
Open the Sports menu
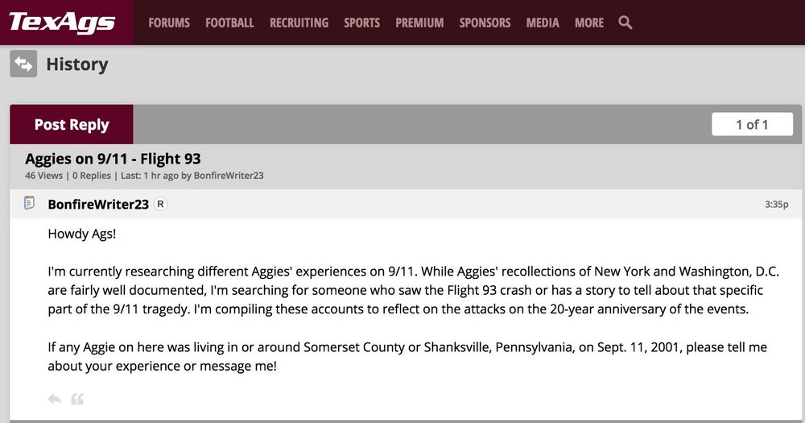(361, 23)
